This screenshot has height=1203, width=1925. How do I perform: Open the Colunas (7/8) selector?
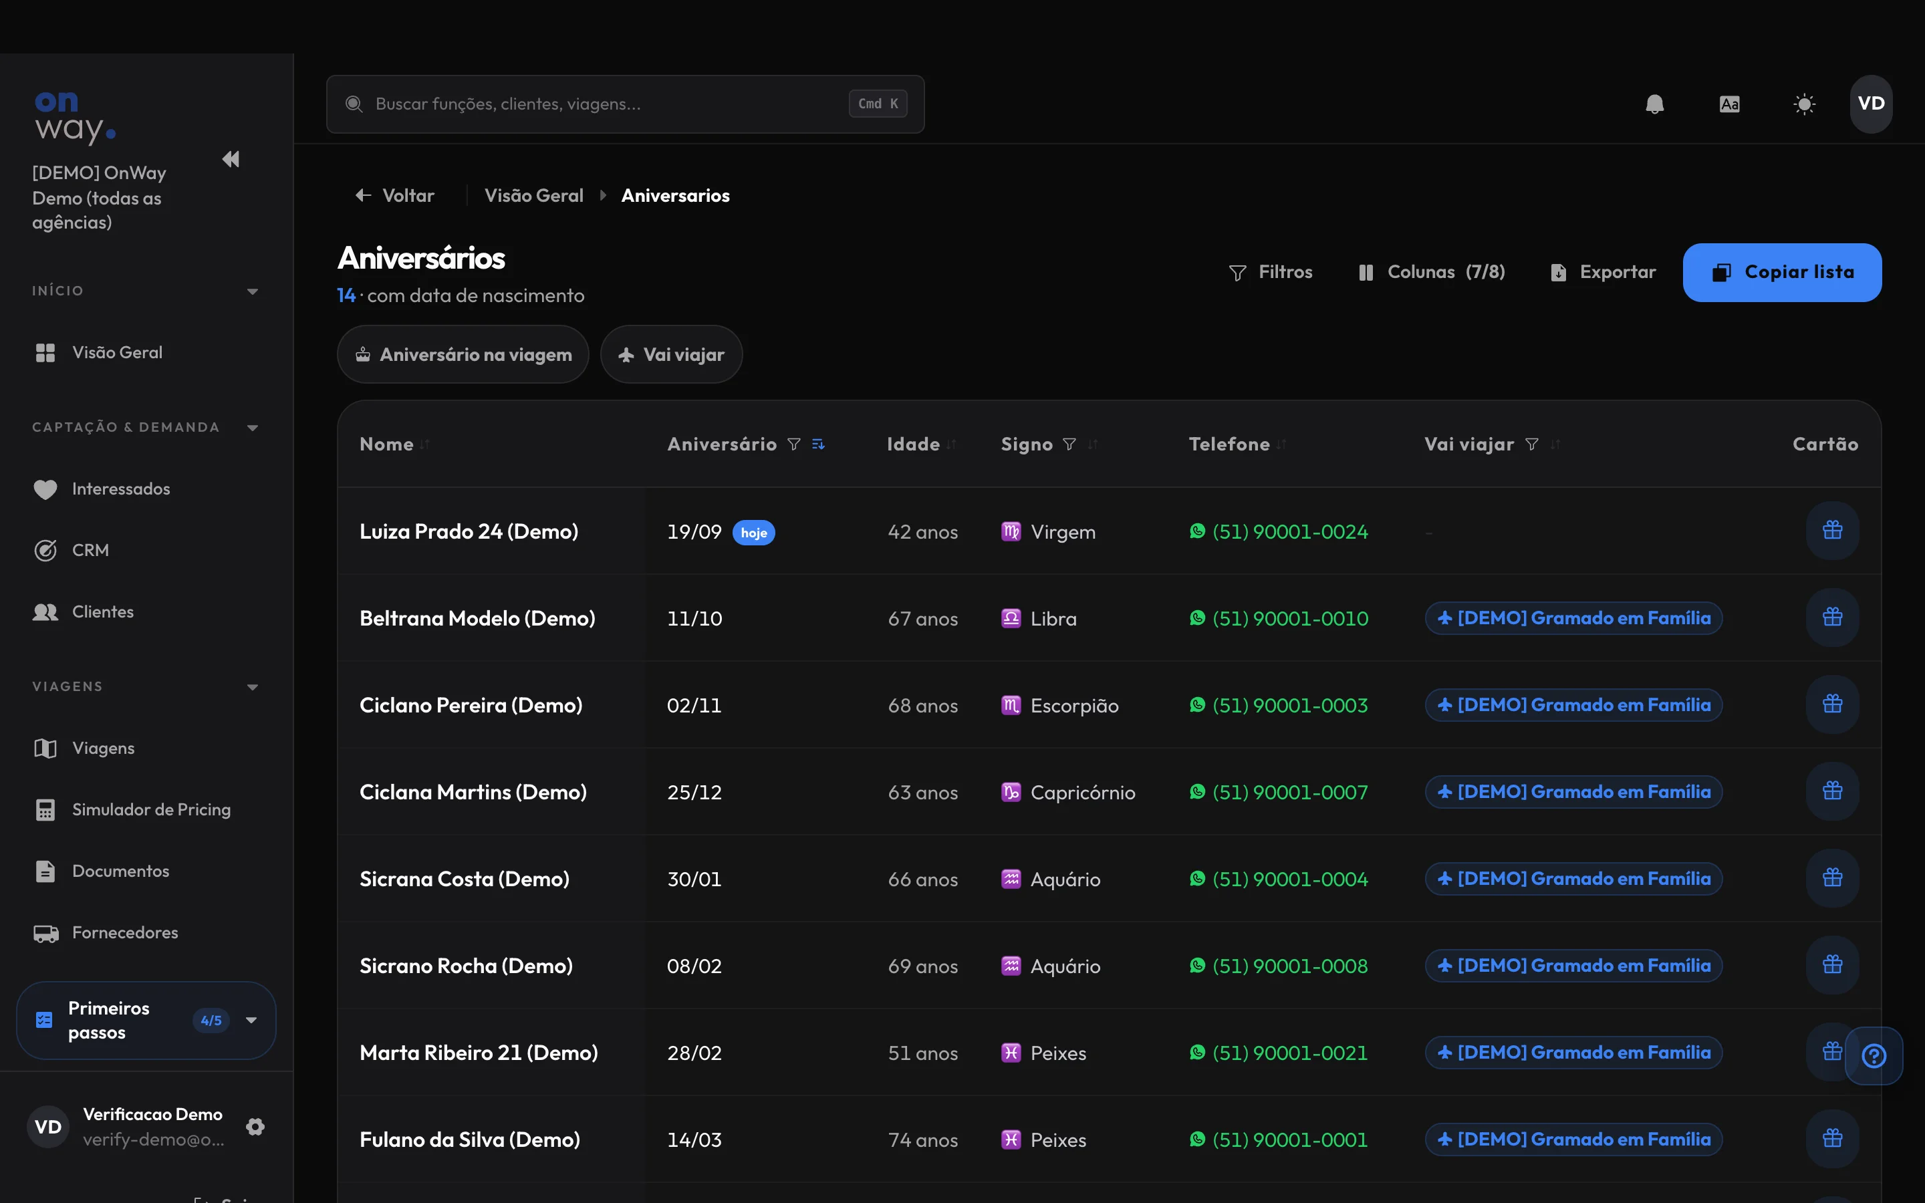(1432, 272)
